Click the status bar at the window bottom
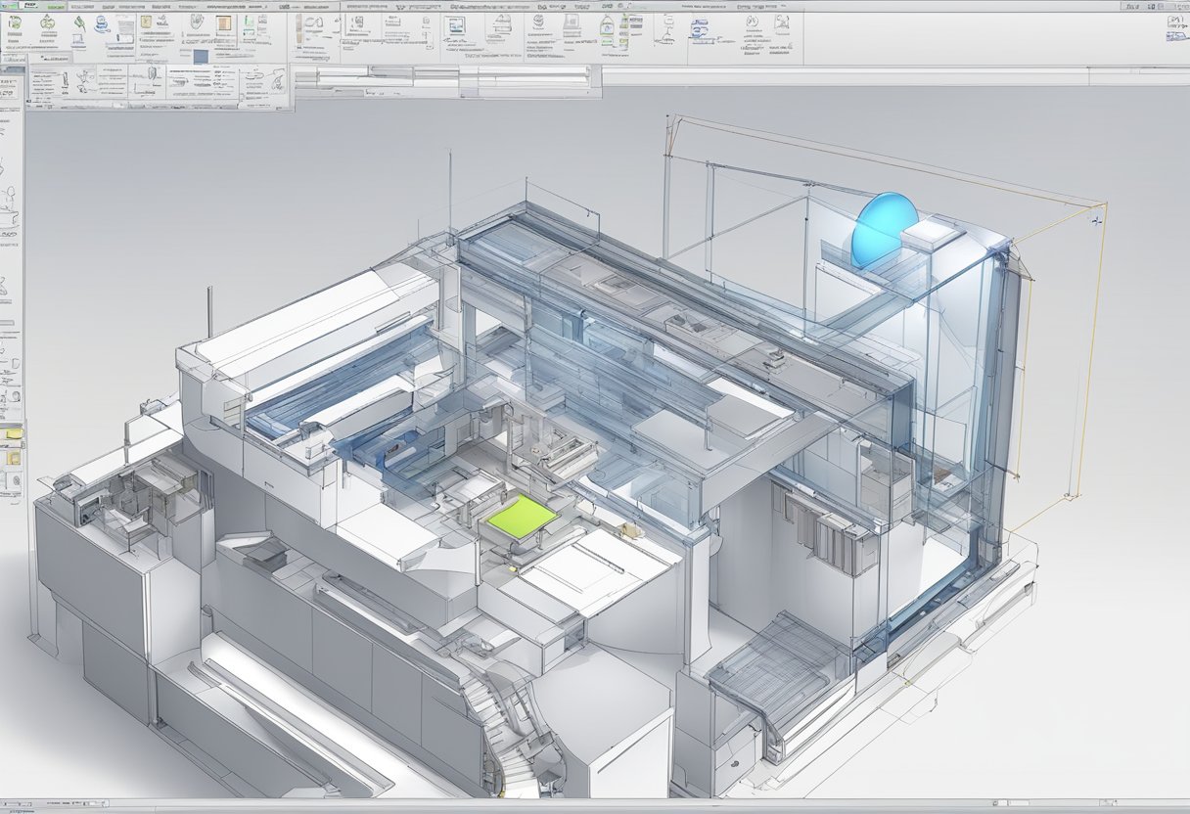The height and width of the screenshot is (814, 1190). pyautogui.click(x=595, y=807)
